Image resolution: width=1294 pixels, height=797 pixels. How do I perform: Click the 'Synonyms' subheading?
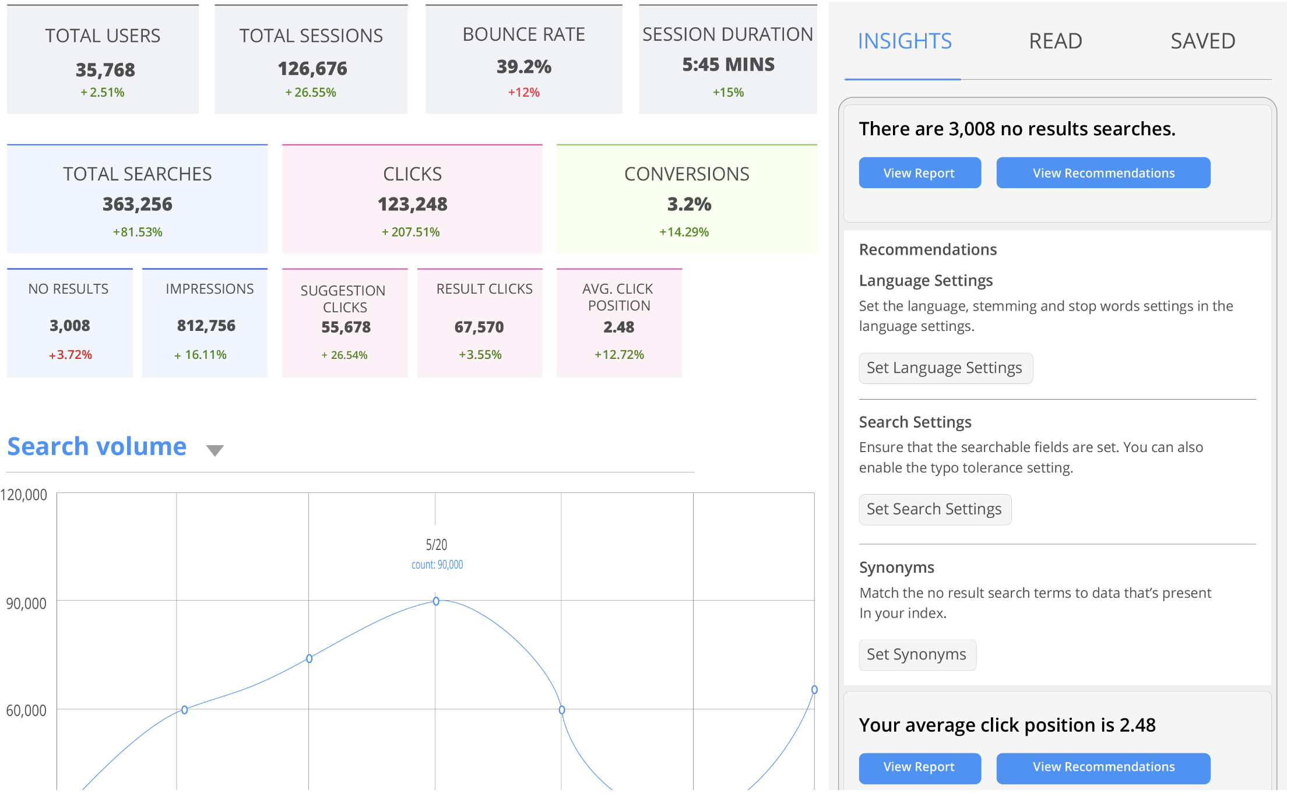pos(896,567)
